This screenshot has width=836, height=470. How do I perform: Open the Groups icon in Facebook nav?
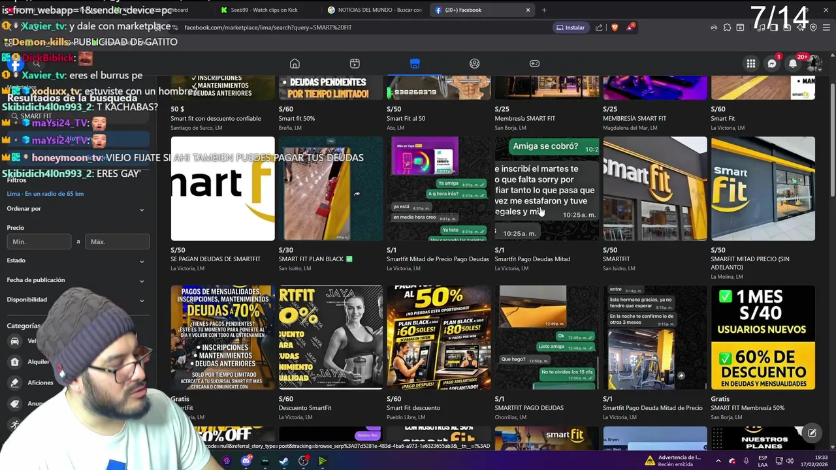475,63
